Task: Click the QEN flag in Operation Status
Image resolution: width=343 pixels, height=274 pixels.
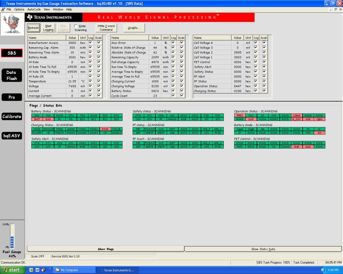Action: click(x=319, y=119)
